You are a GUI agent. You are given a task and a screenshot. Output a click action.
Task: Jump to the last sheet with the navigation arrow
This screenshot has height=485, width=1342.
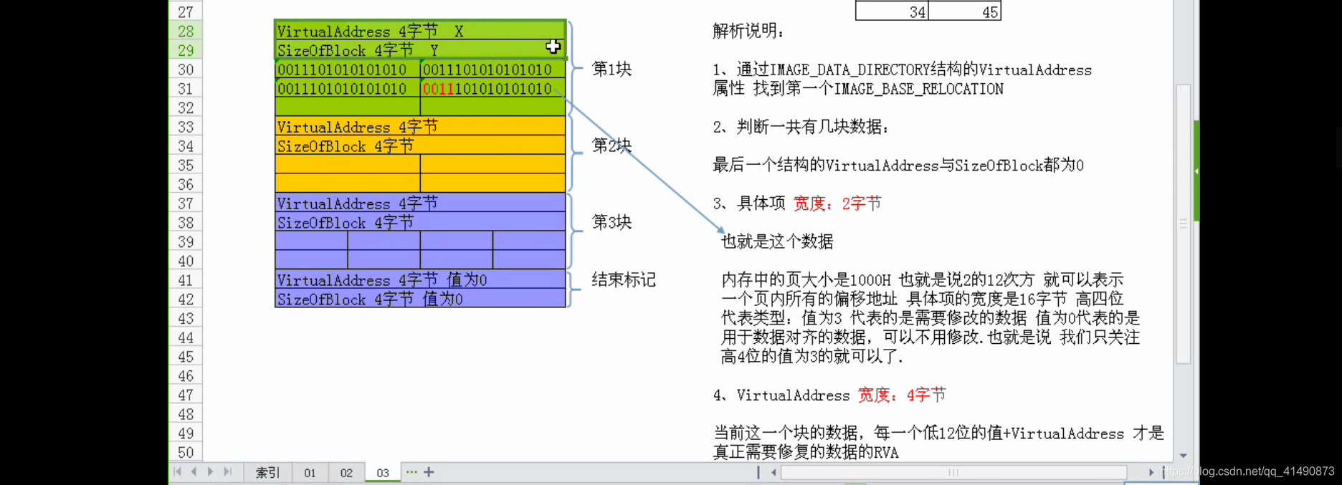click(227, 472)
